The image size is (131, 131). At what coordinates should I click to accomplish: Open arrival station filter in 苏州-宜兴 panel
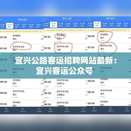[x=110, y=109]
